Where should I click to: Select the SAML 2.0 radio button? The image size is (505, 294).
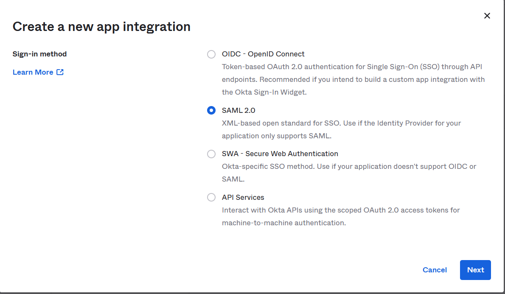[x=211, y=110]
